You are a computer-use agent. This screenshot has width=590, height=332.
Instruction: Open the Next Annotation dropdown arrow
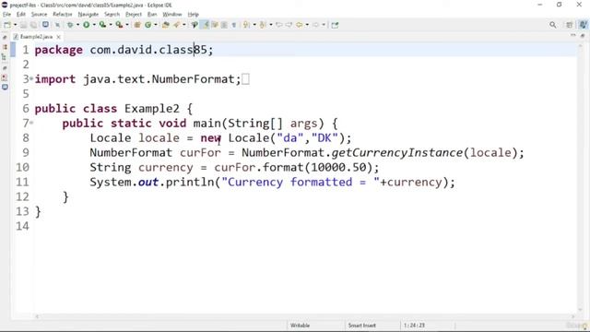point(254,25)
